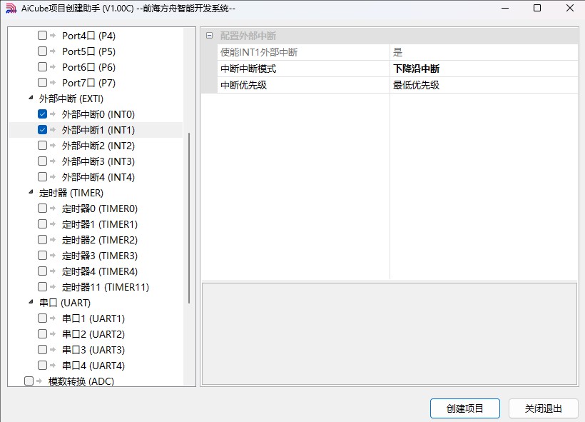Click the 中断中断模式 property label
This screenshot has height=422, width=585.
point(248,69)
